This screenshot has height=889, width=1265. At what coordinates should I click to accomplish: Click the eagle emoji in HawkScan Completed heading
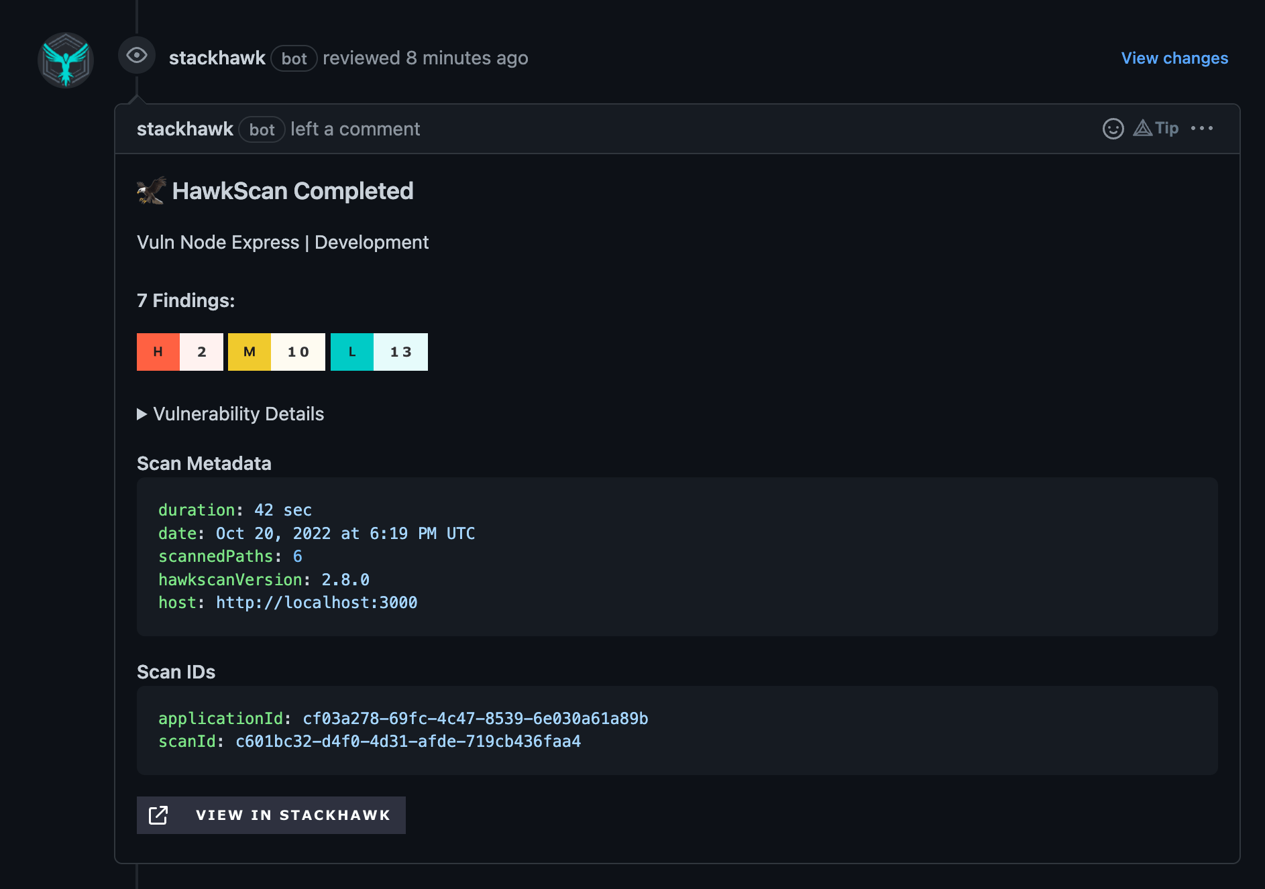[x=150, y=190]
